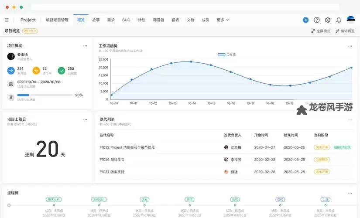The width and height of the screenshot is (360, 218).
Task: Switch to the 需求 tab
Action: pos(111,20)
